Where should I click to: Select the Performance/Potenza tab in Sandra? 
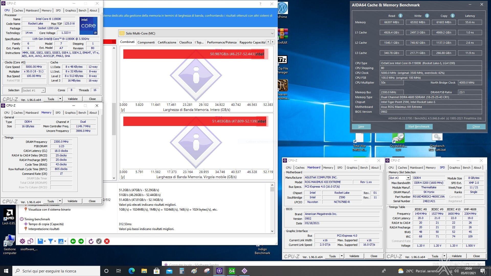click(222, 42)
